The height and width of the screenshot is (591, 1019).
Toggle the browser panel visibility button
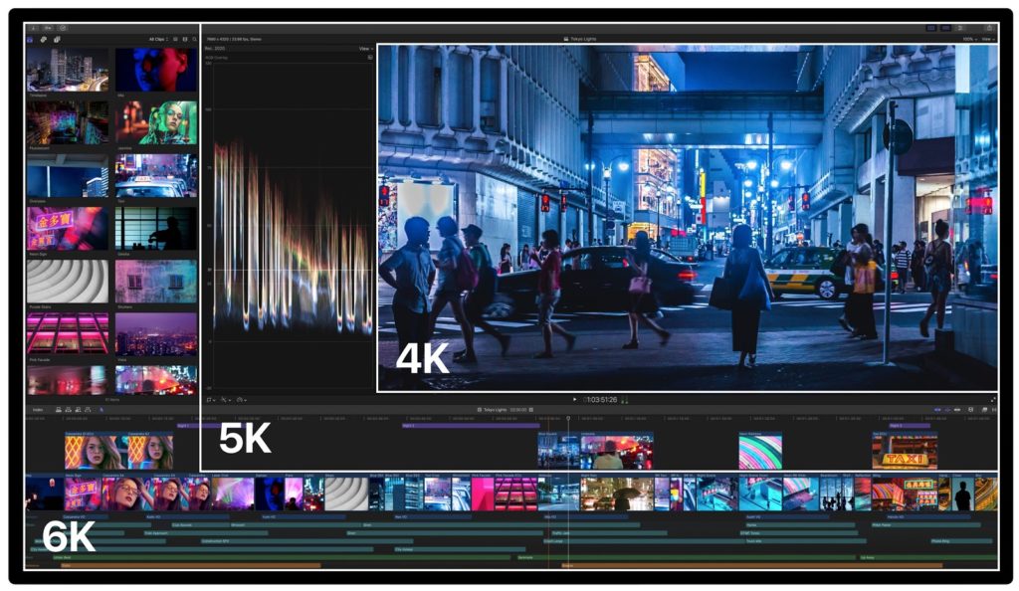pos(930,28)
